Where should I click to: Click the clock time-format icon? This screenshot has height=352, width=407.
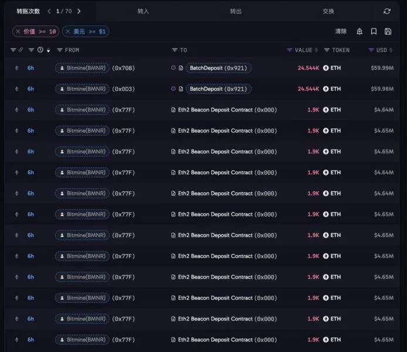[40, 50]
